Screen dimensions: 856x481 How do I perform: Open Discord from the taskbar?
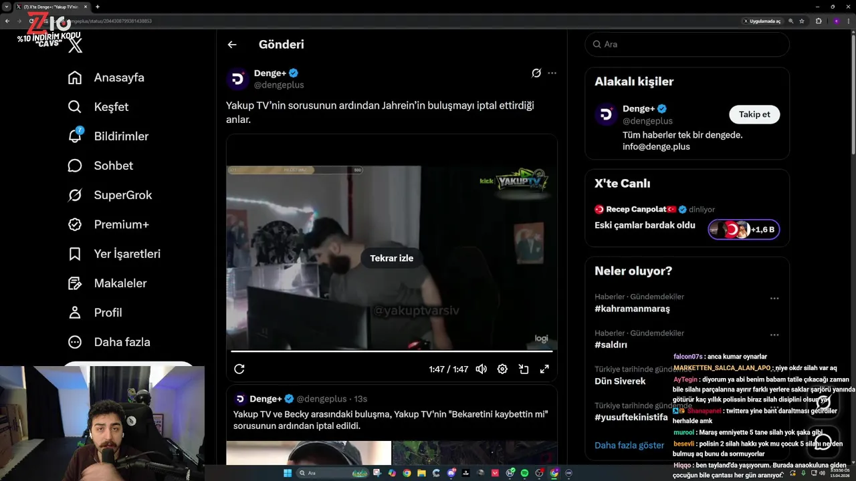(x=451, y=473)
